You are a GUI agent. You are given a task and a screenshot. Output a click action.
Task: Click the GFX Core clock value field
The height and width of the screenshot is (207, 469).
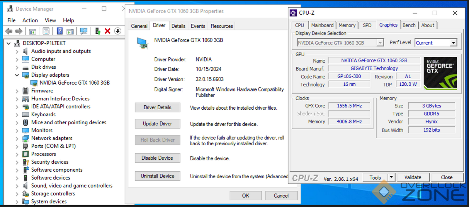point(349,106)
